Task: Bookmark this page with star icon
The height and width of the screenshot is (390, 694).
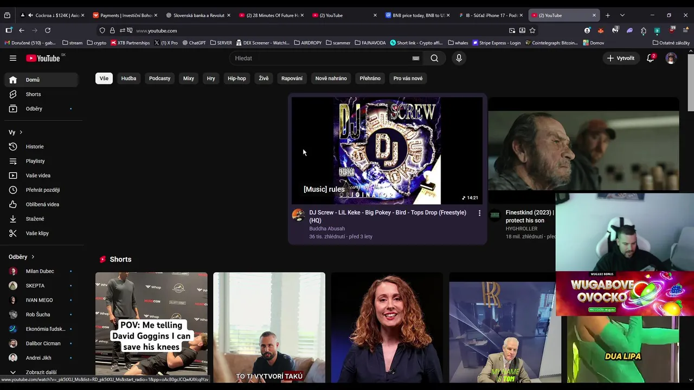Action: pyautogui.click(x=532, y=30)
